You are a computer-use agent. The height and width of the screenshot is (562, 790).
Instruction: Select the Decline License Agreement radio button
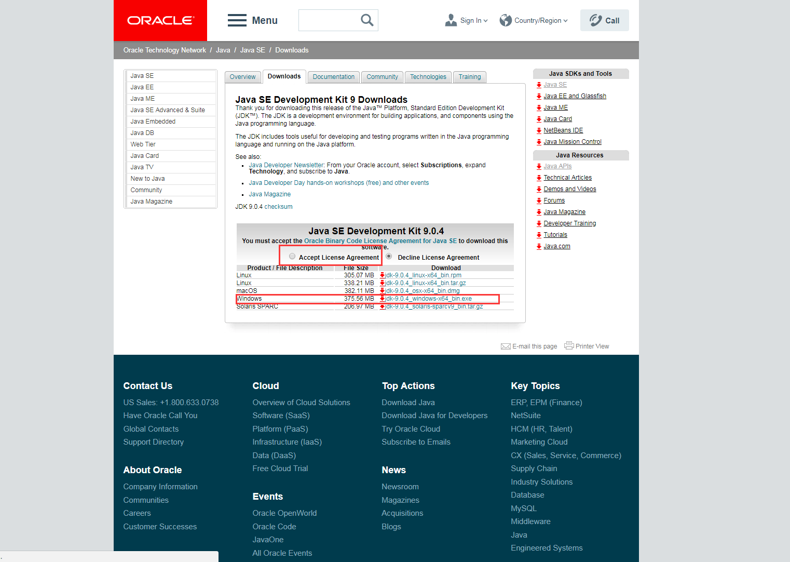pos(389,256)
